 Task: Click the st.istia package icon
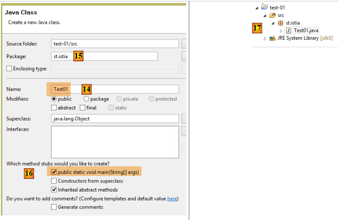click(x=281, y=23)
